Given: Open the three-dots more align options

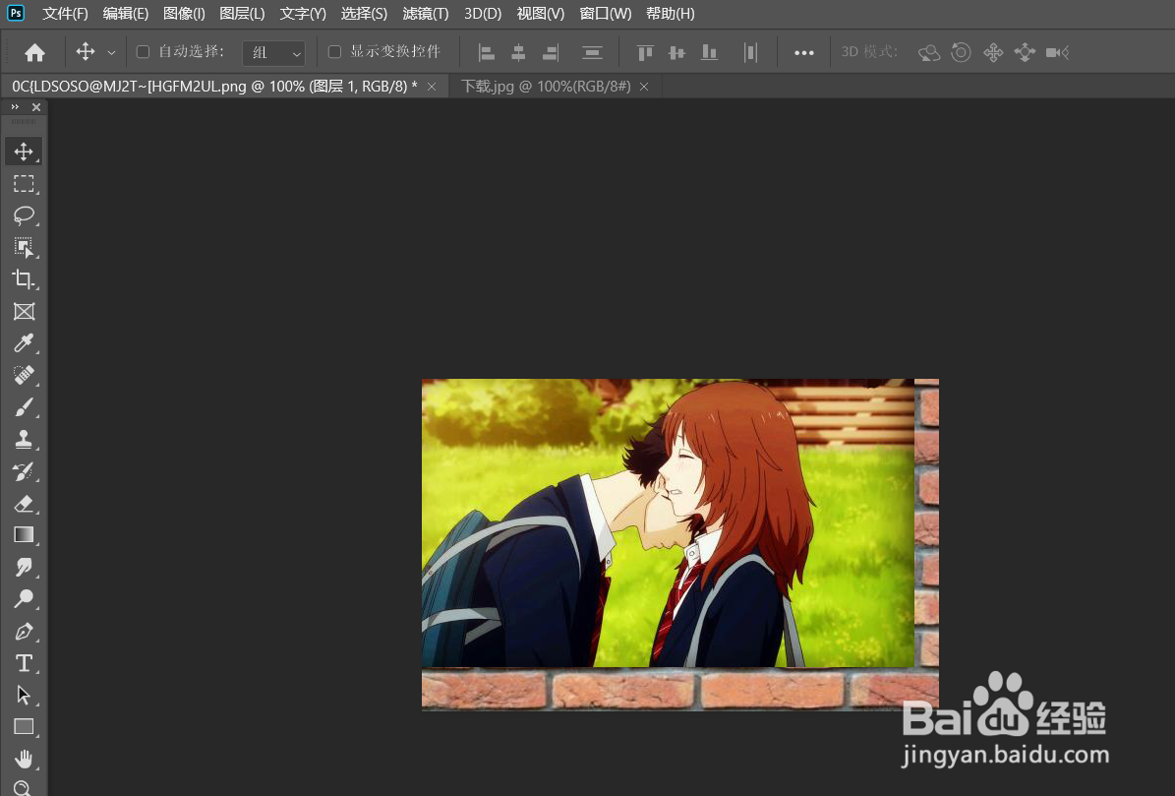Looking at the screenshot, I should click(x=804, y=52).
